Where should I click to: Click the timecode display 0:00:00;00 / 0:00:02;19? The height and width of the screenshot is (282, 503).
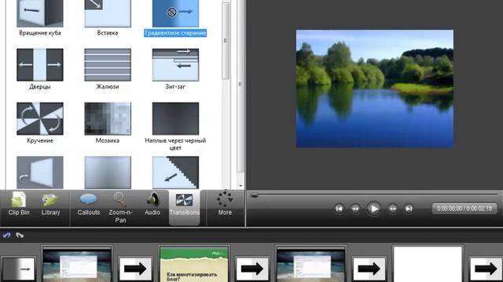tap(464, 208)
